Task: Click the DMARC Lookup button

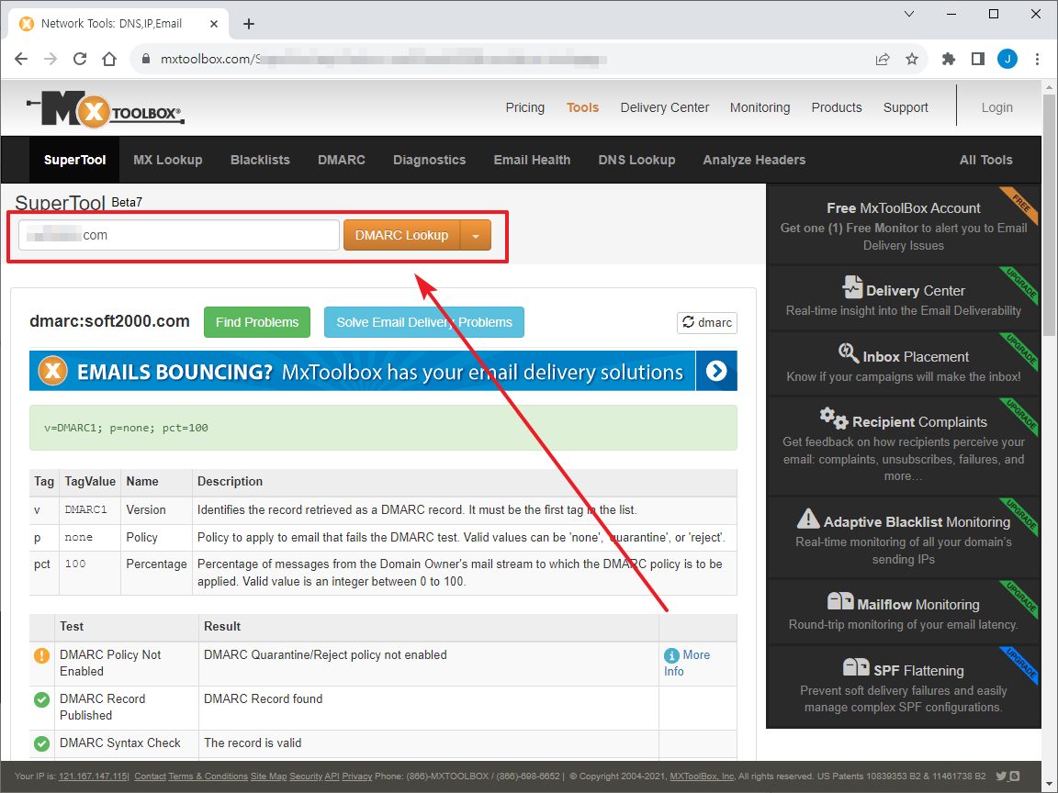Action: (x=401, y=235)
